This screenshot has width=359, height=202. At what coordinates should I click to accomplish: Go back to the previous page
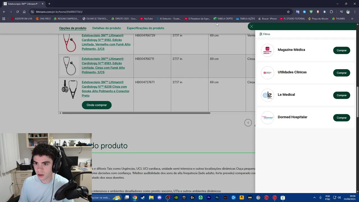4,12
